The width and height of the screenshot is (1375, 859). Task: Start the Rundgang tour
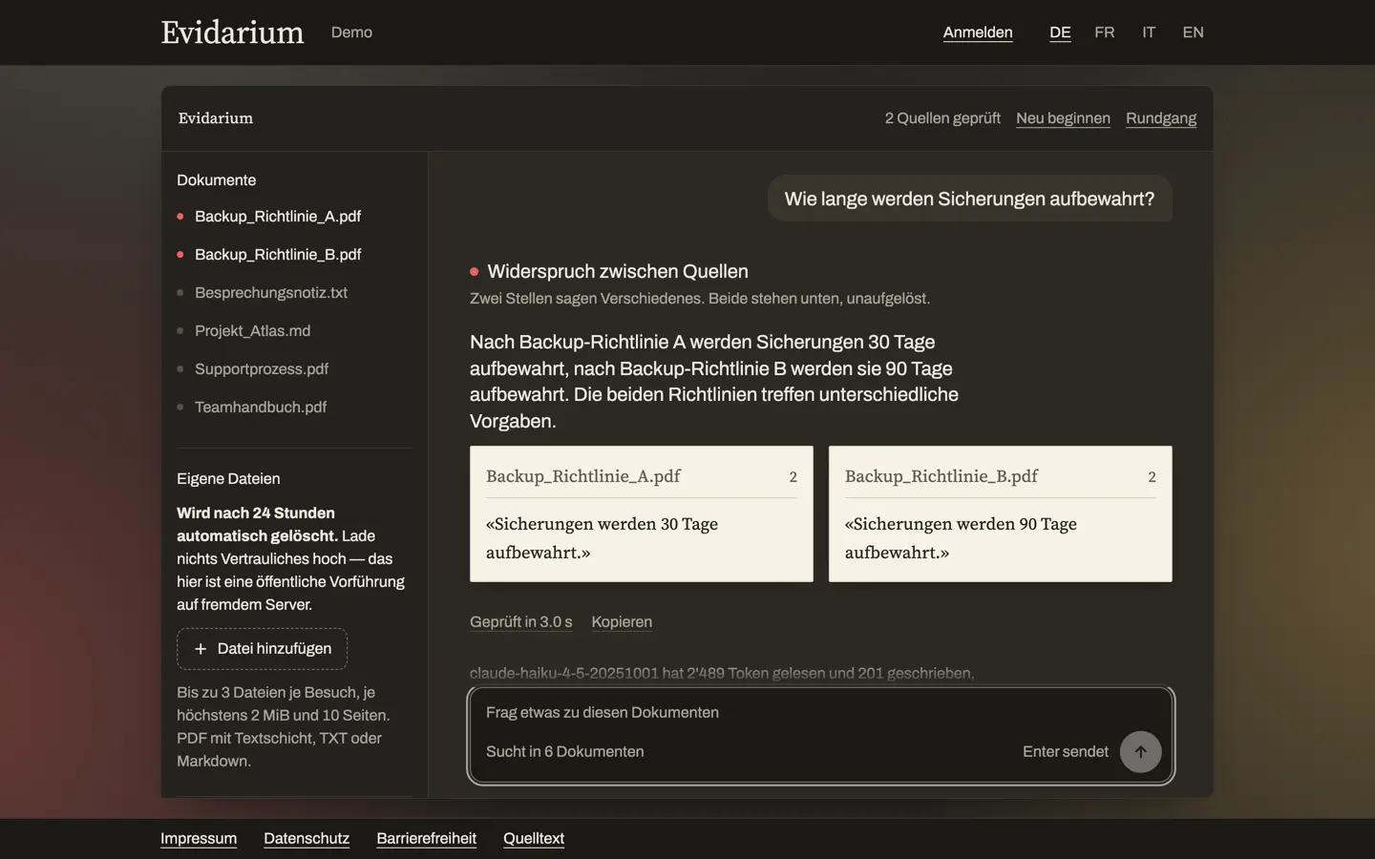1161,118
